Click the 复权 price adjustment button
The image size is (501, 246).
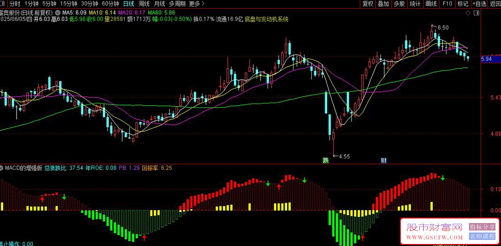(x=367, y=4)
